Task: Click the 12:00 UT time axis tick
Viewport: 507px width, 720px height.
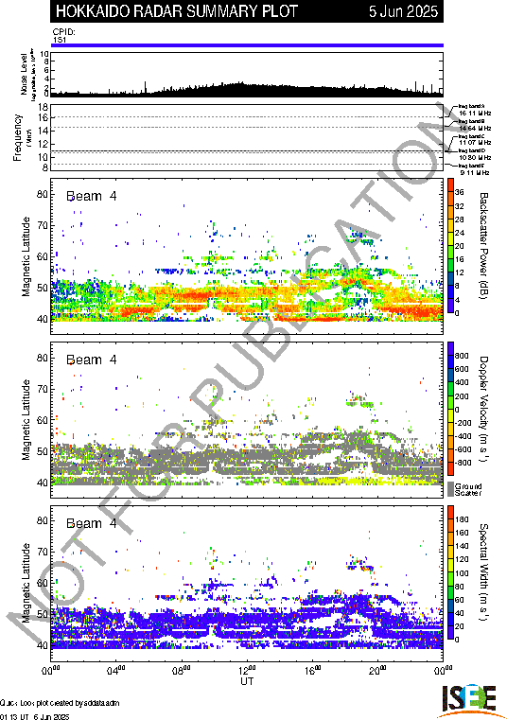Action: coord(247,671)
